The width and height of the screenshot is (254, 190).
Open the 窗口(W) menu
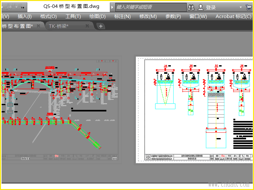198,16
